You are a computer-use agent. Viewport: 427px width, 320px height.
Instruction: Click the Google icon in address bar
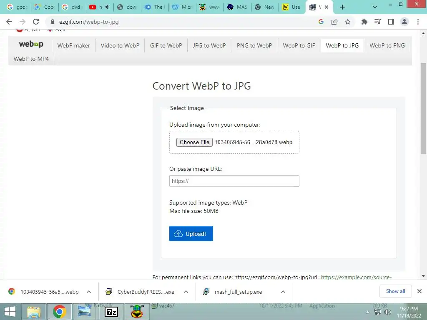321,22
